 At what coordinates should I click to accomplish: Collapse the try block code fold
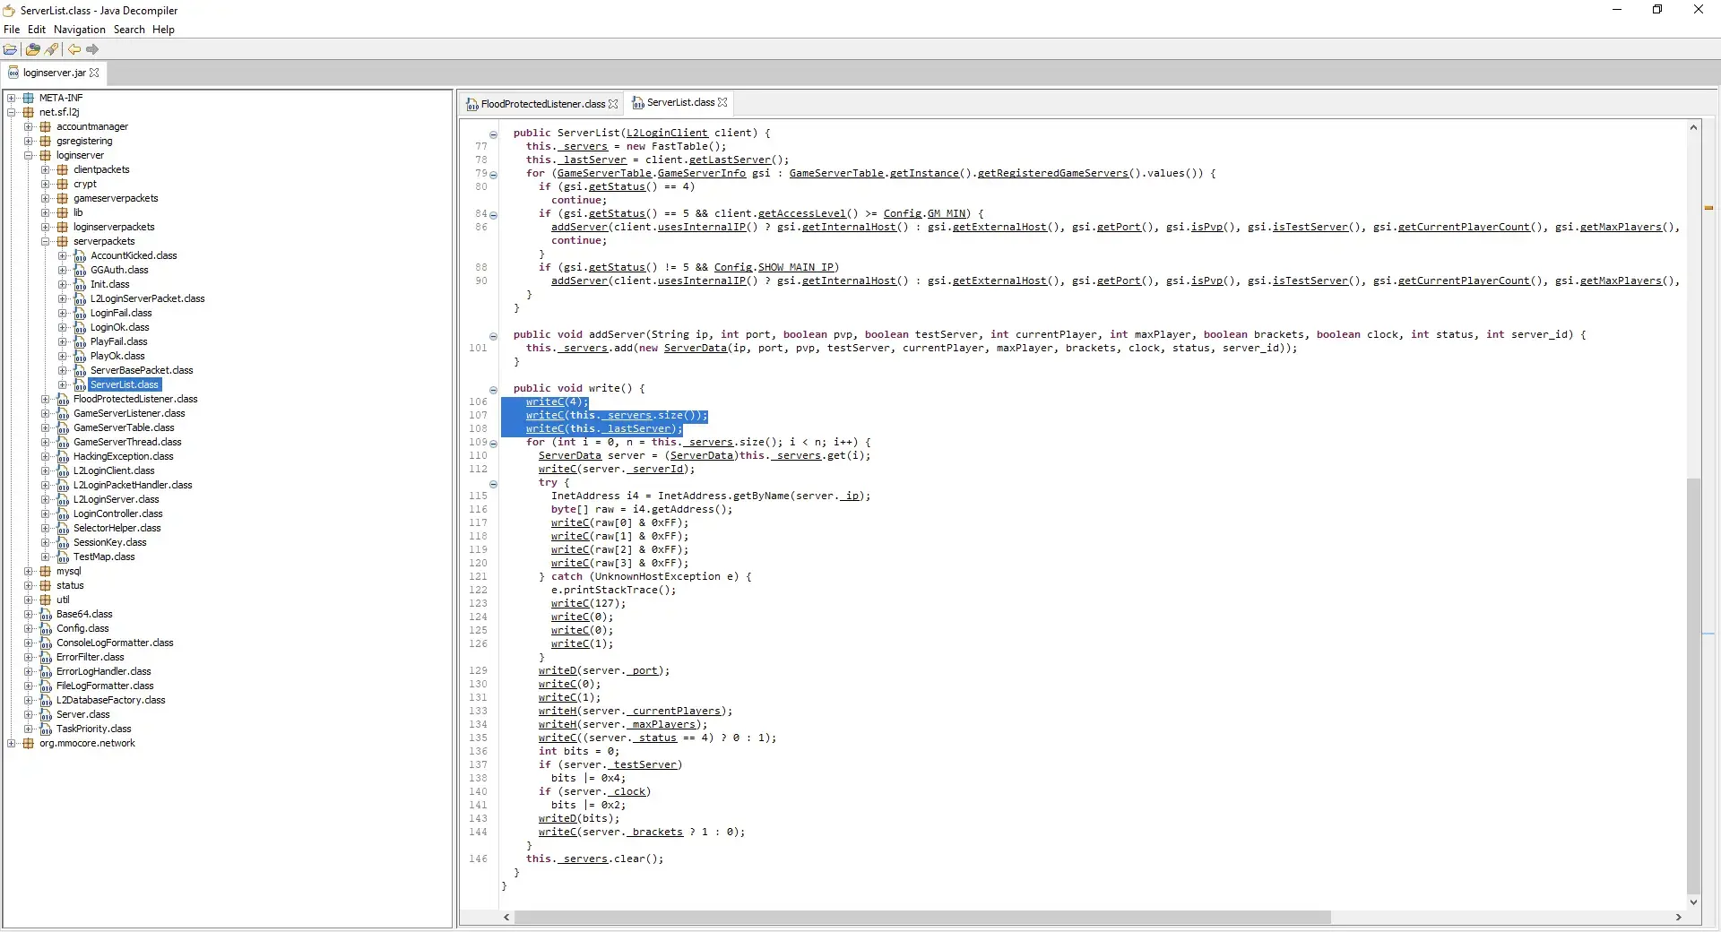[x=493, y=484]
